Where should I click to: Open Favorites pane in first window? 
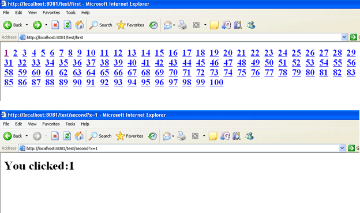130,25
